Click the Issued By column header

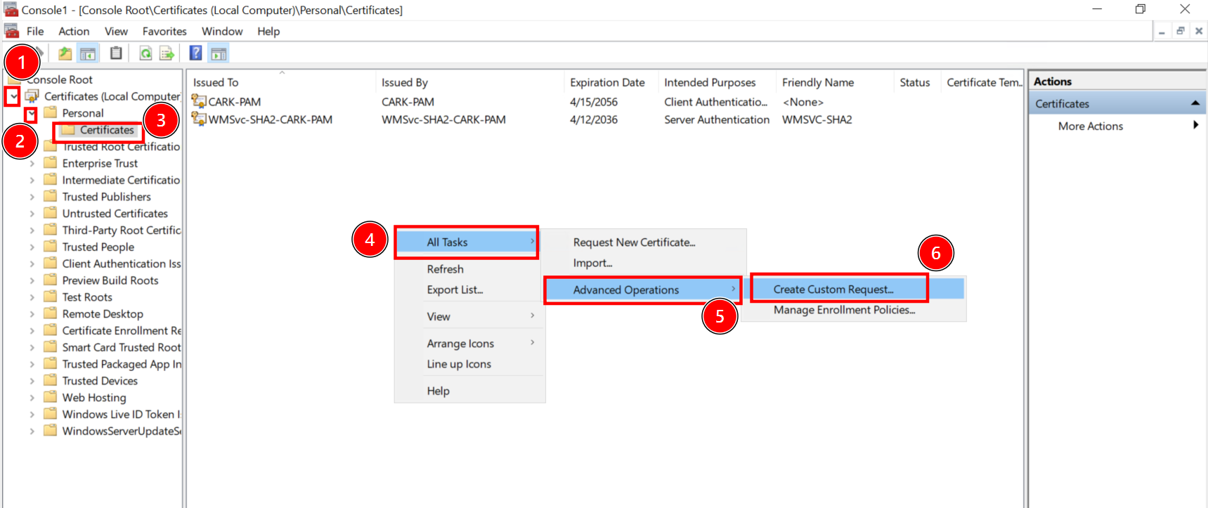coord(405,83)
